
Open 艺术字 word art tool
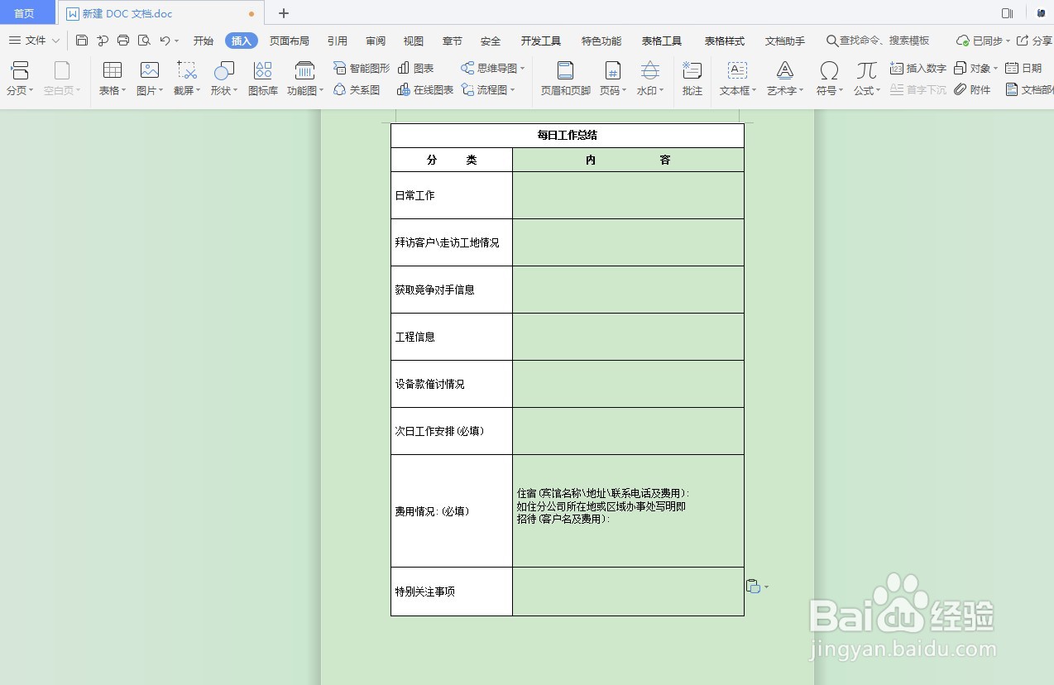(x=785, y=79)
